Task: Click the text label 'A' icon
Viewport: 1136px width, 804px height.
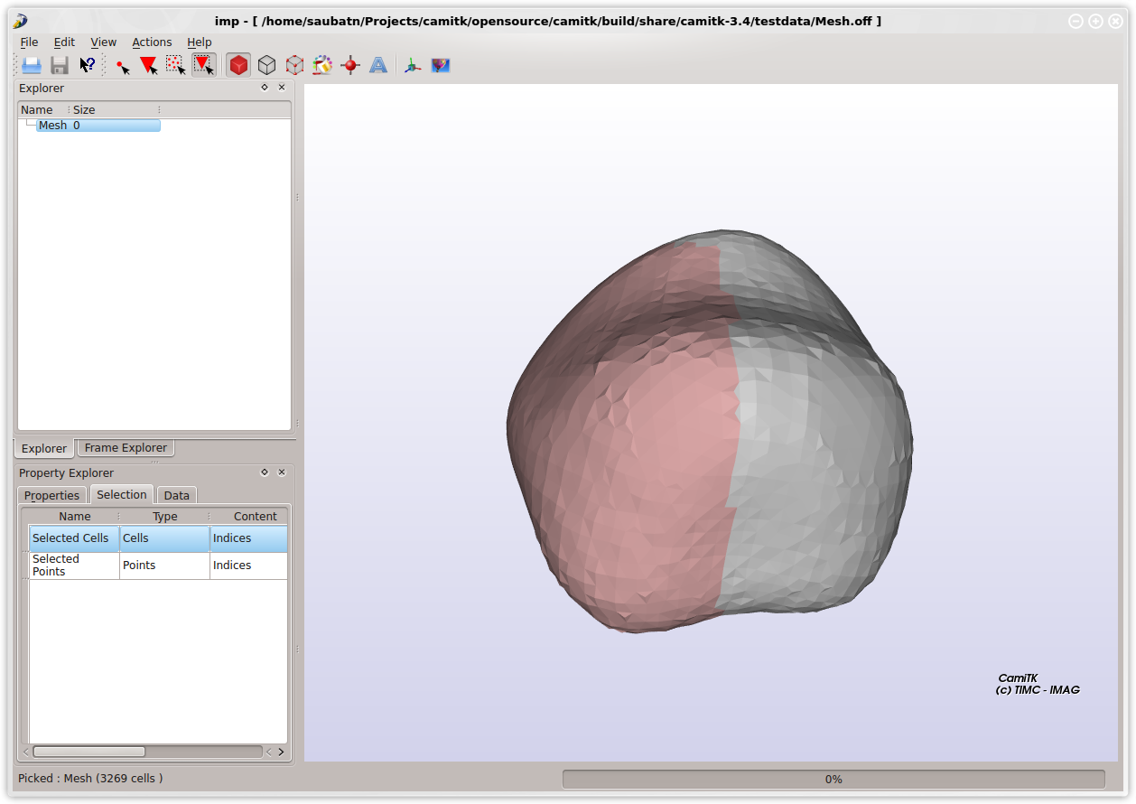Action: [378, 65]
